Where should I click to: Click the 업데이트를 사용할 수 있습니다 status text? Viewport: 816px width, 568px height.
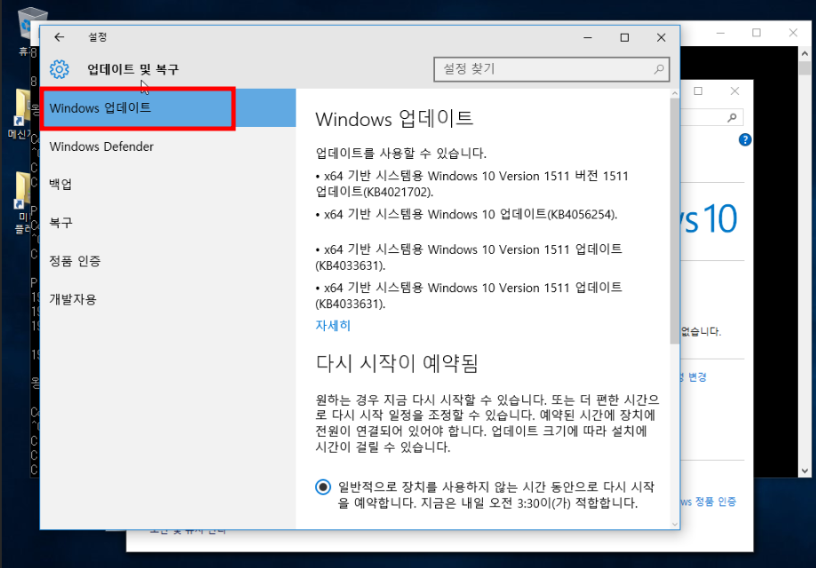click(x=400, y=153)
